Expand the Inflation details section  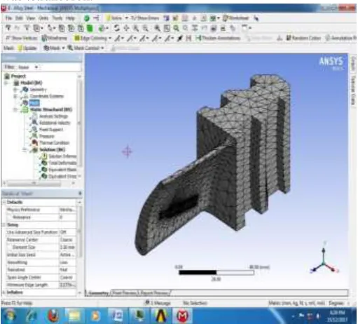click(4, 292)
